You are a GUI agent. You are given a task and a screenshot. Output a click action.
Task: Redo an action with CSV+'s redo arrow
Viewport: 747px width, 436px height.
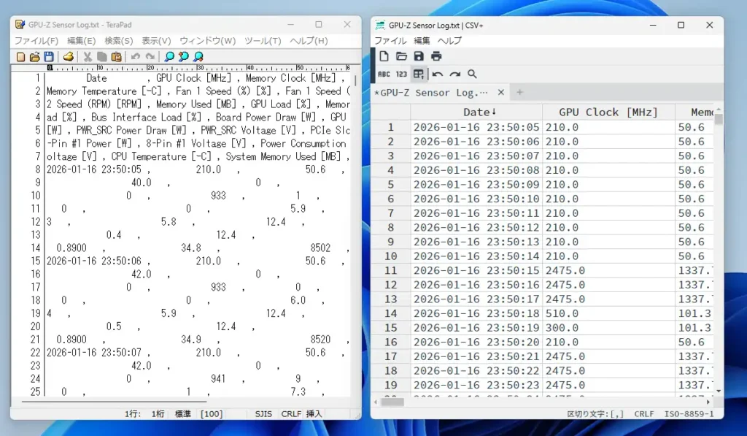pyautogui.click(x=454, y=74)
